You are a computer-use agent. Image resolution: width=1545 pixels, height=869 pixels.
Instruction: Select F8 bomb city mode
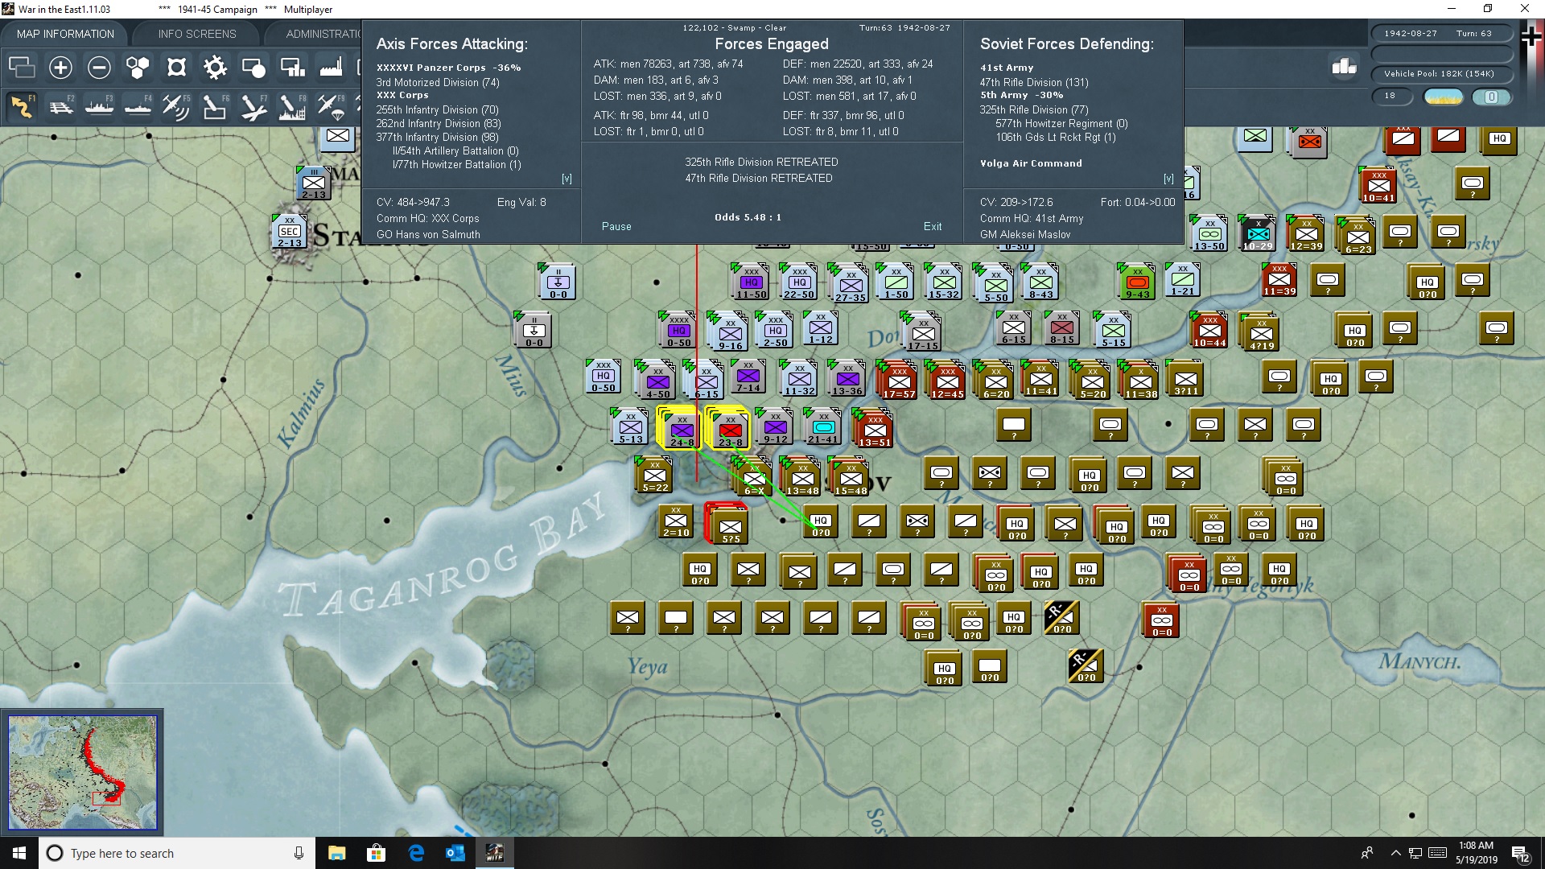click(292, 107)
